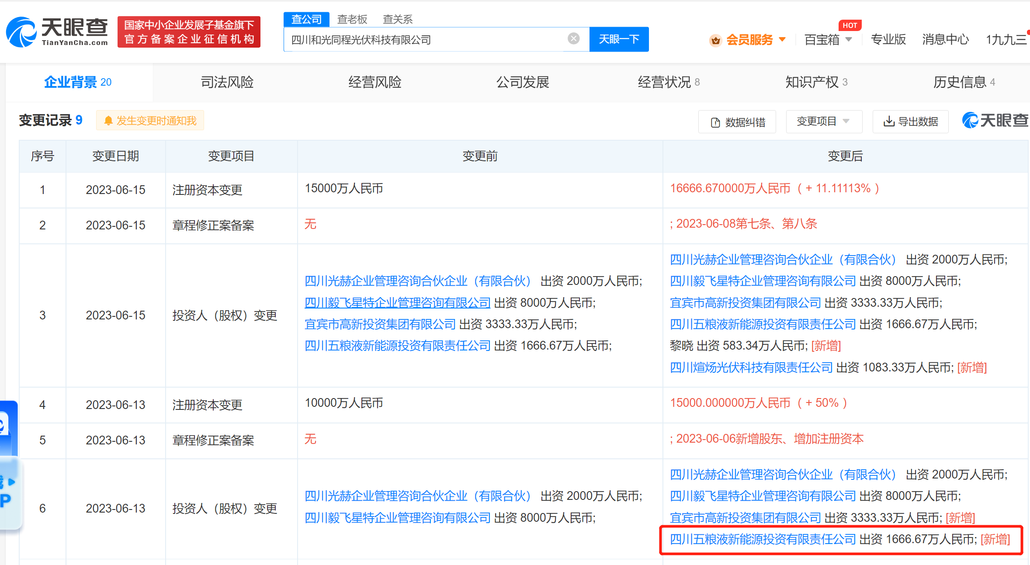Click the 天眼一下 search button

tap(619, 39)
